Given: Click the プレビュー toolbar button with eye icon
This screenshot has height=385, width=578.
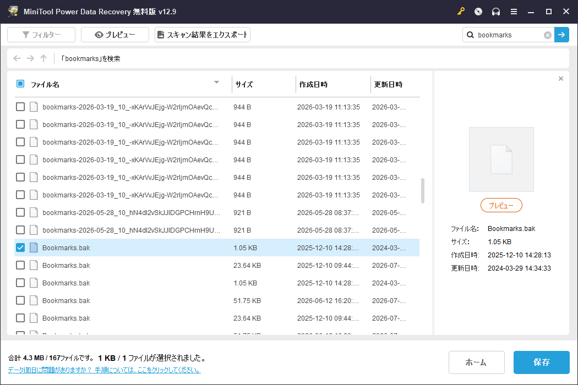Looking at the screenshot, I should (115, 35).
